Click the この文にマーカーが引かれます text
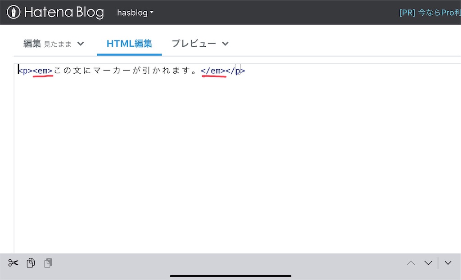The width and height of the screenshot is (461, 280). tap(126, 71)
